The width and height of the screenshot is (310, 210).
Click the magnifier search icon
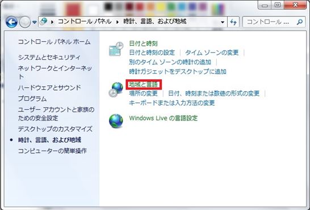click(300, 22)
